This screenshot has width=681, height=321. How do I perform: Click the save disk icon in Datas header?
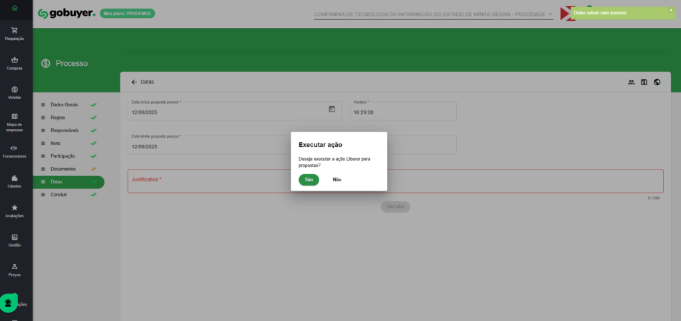point(644,82)
